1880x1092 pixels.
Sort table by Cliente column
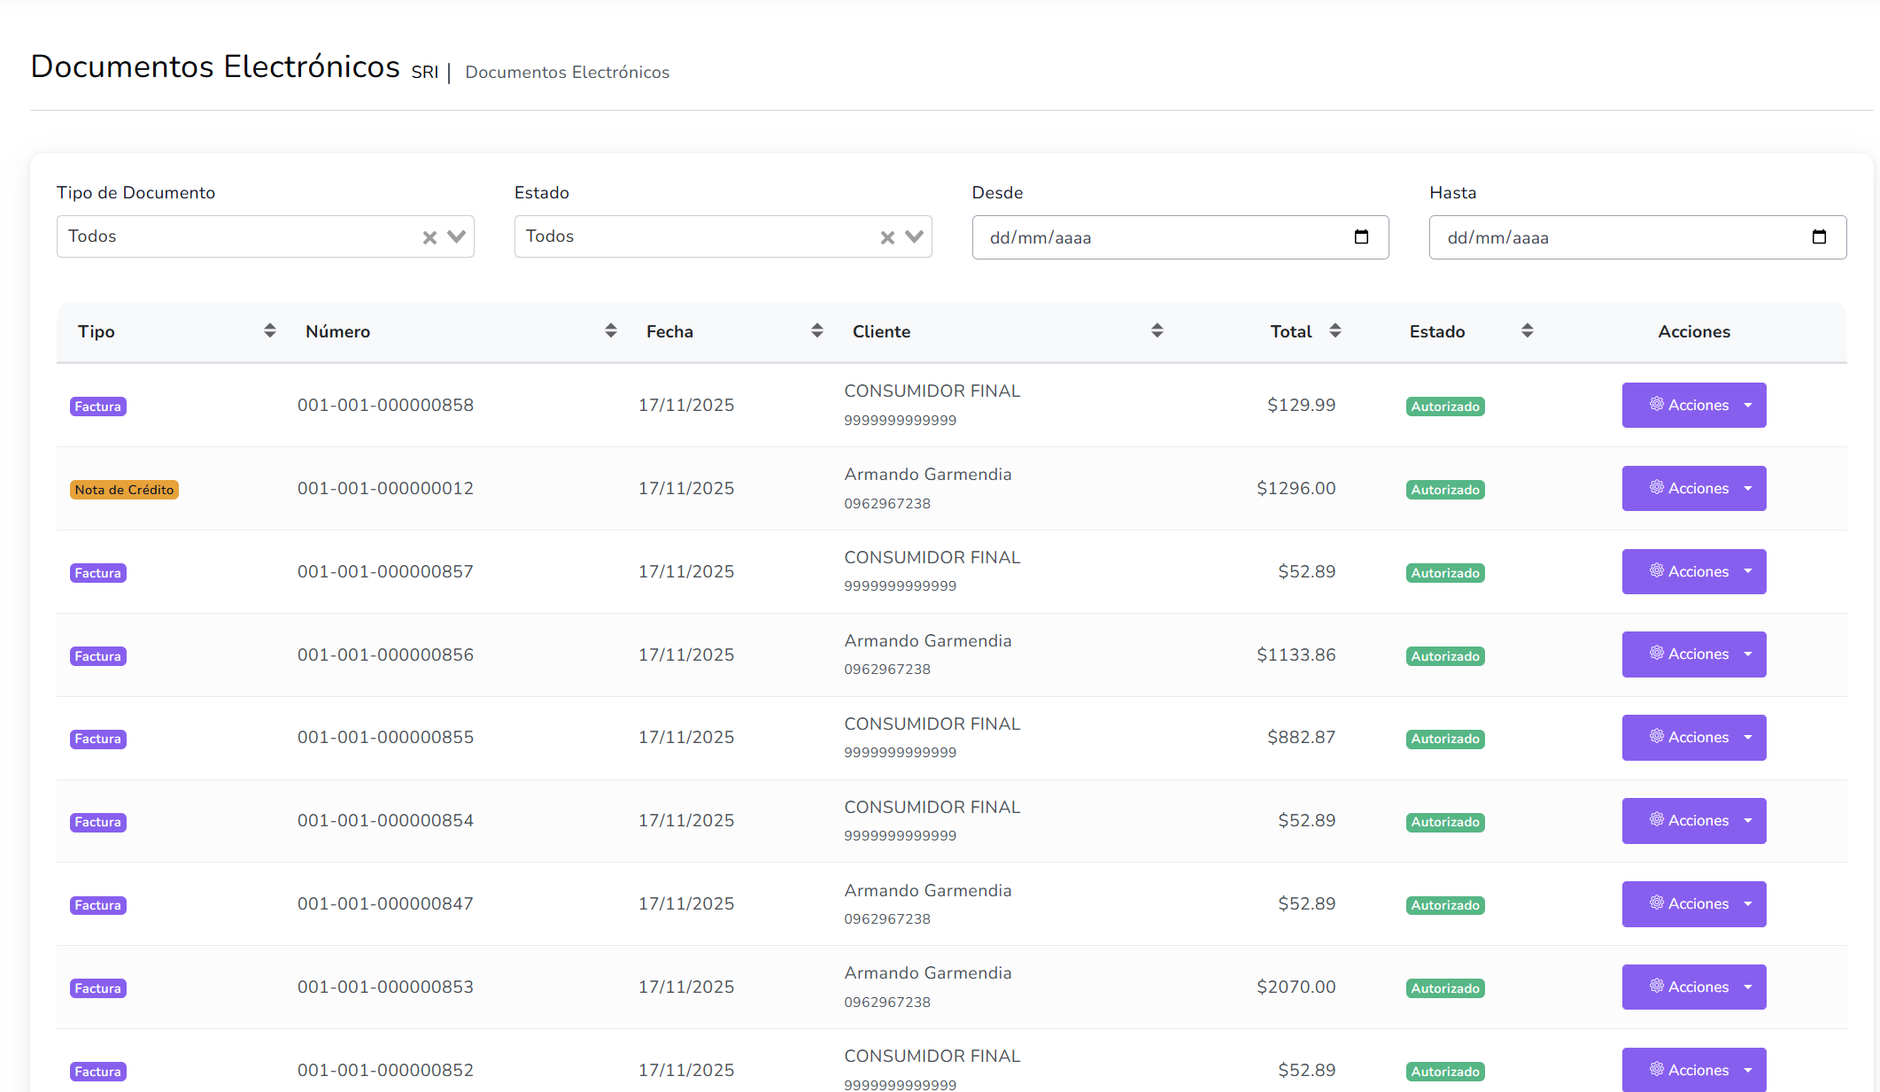(x=1157, y=331)
